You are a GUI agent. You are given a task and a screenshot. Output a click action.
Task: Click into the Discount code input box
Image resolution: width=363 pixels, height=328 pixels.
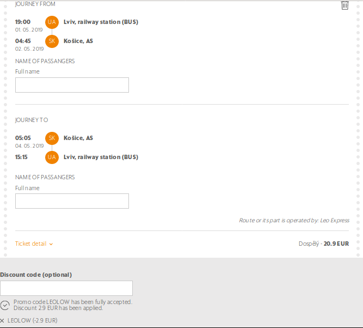tap(66, 288)
